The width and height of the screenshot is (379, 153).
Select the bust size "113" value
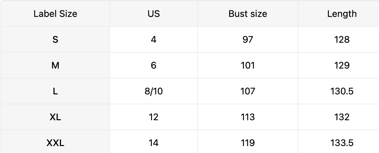tap(248, 117)
